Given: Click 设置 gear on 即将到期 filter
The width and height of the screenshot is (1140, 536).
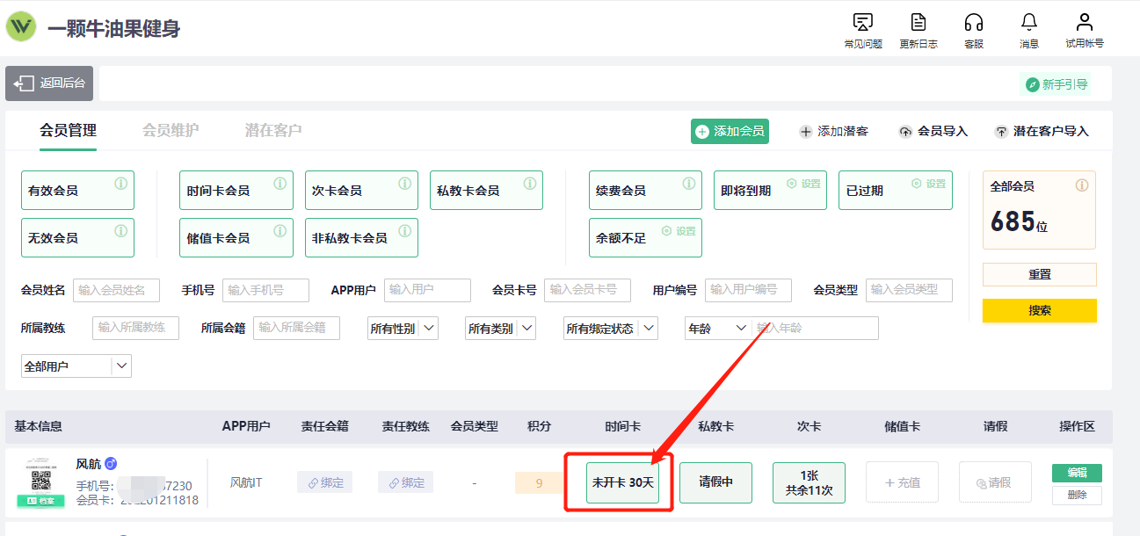Looking at the screenshot, I should 803,184.
